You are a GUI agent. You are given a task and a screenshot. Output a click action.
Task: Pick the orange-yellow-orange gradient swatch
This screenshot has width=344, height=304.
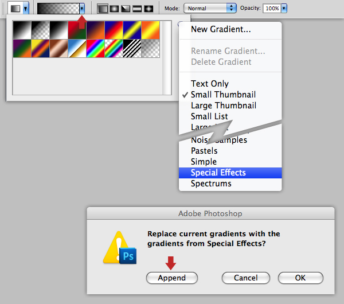point(150,30)
